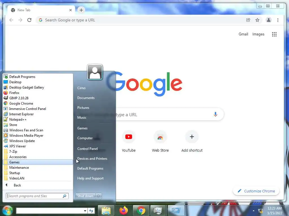Open Notepad++
This screenshot has height=216, width=289.
point(38,119)
